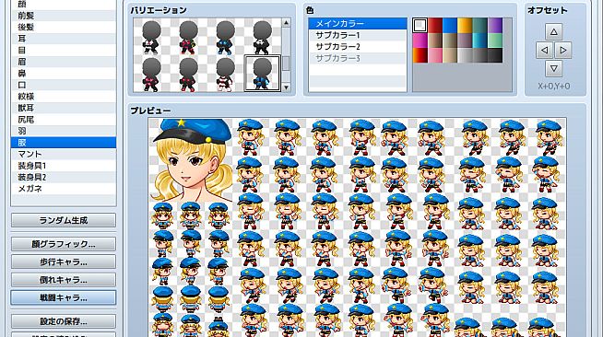
Task: Select 鼻 (nose) part
Action: click(64, 73)
